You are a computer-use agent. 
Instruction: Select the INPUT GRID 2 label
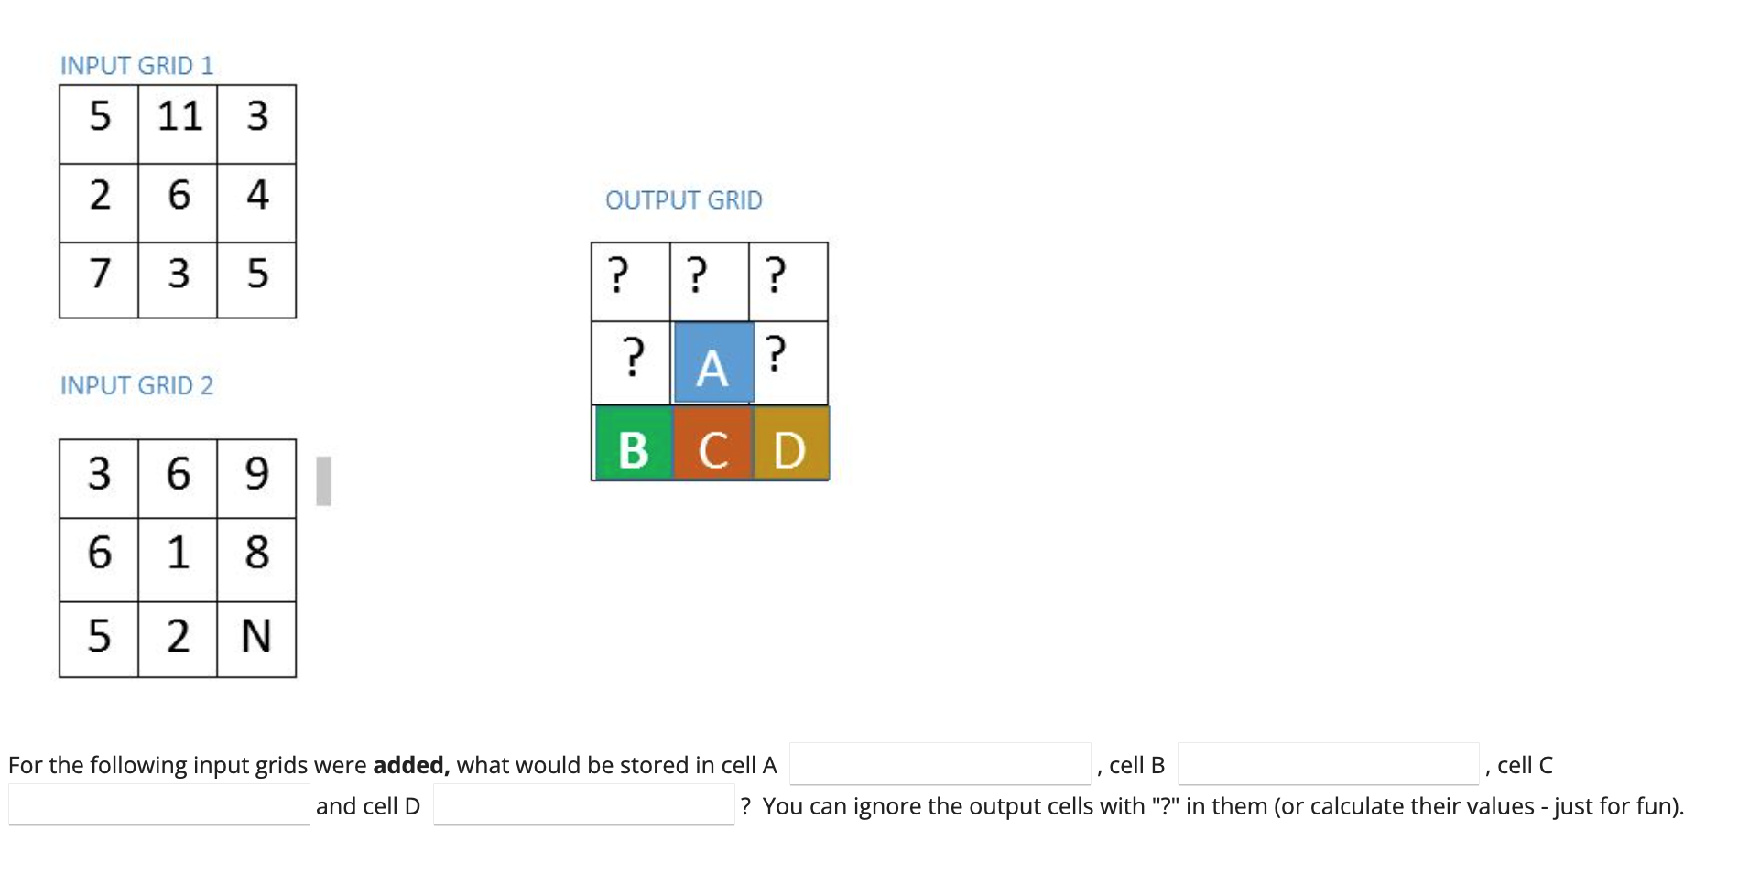tap(136, 385)
